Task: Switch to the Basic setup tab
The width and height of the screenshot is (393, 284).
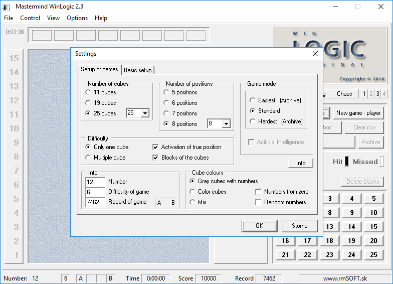Action: pyautogui.click(x=137, y=70)
